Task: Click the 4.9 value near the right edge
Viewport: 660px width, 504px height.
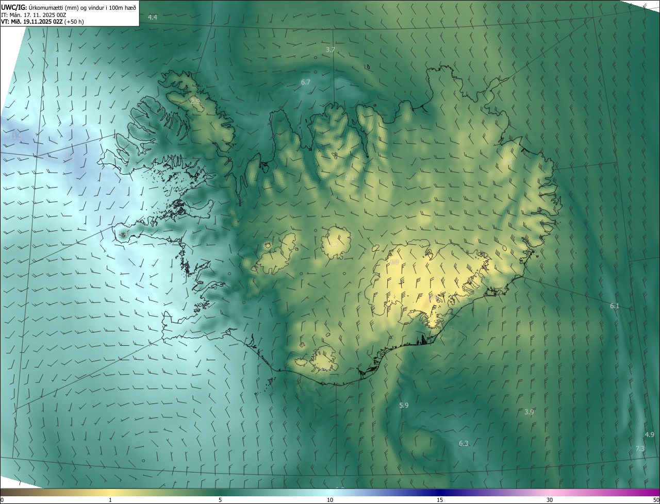Action: tap(650, 435)
